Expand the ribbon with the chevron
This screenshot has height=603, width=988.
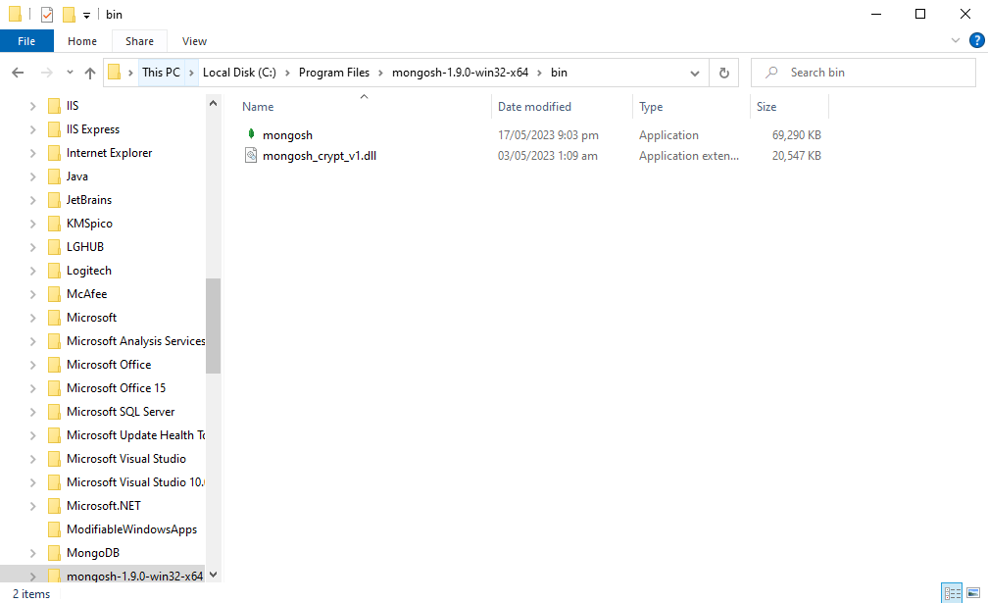(x=956, y=40)
